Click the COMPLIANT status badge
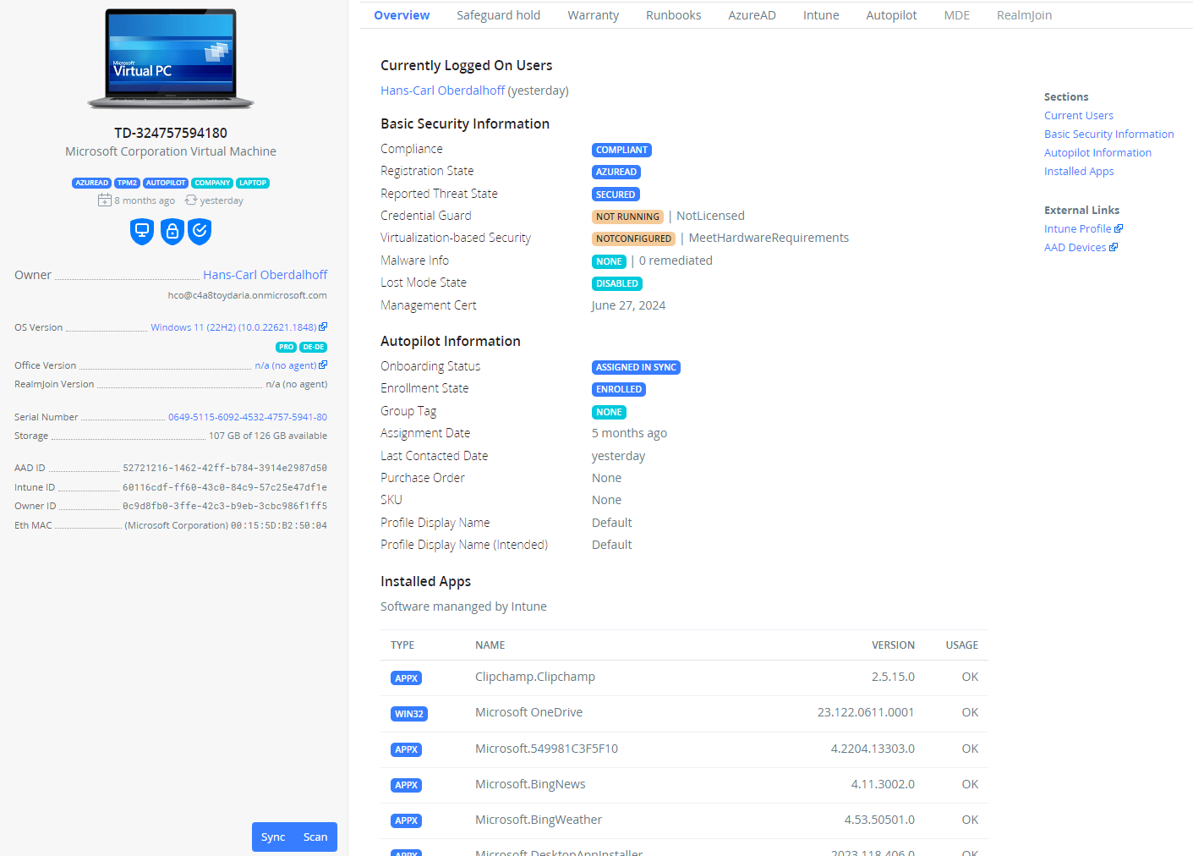This screenshot has width=1193, height=856. tap(621, 150)
